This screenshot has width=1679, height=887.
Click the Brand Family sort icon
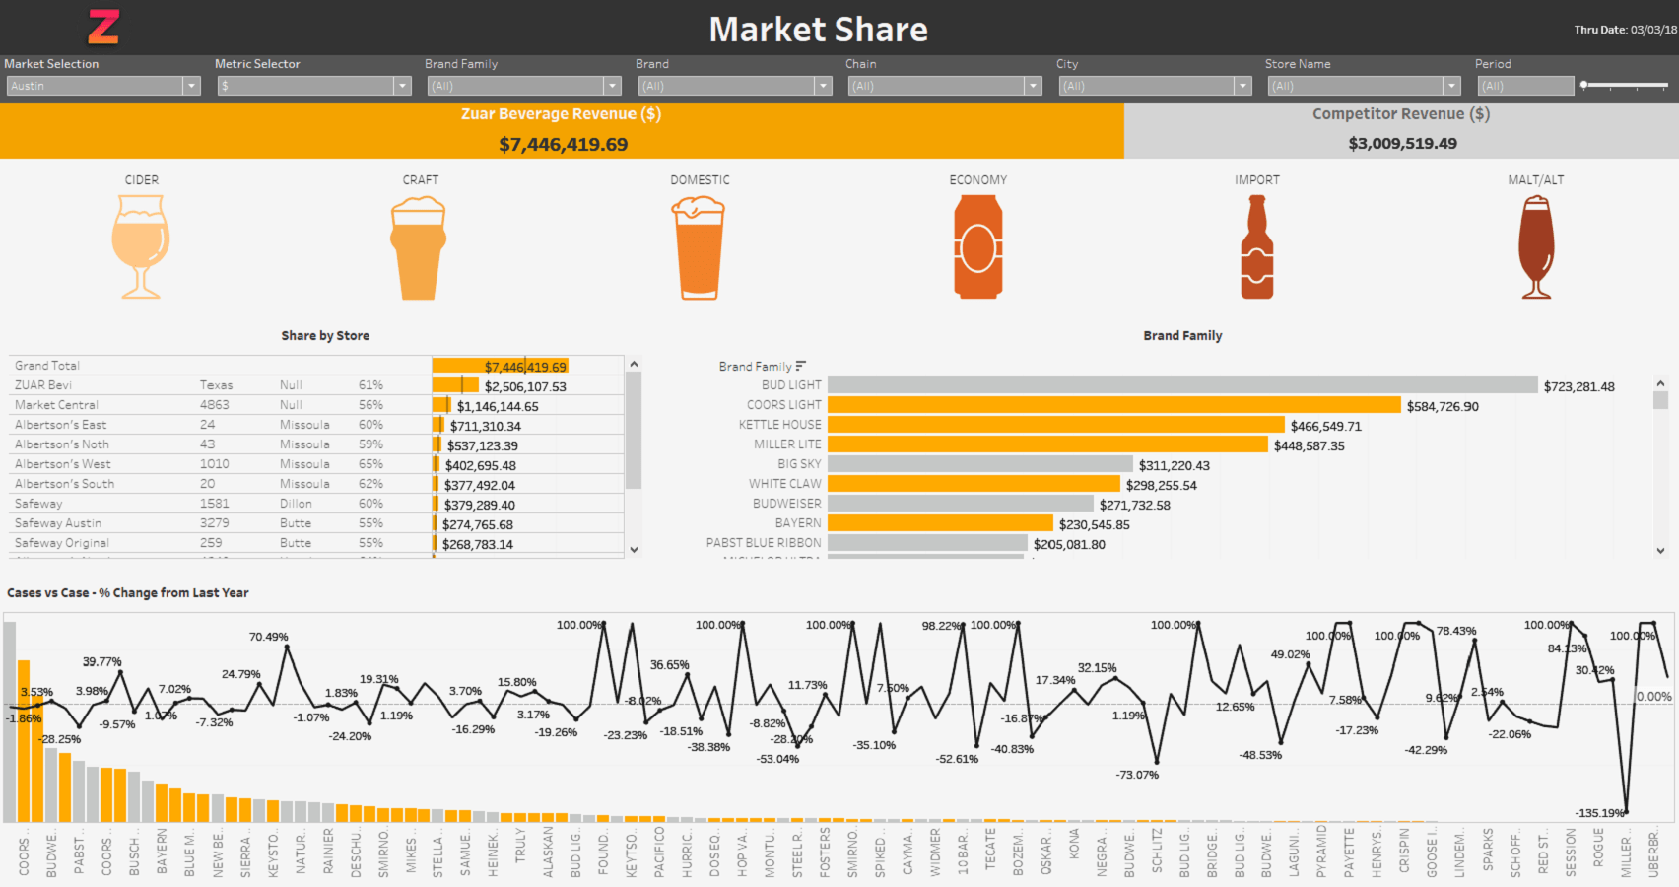pyautogui.click(x=801, y=366)
